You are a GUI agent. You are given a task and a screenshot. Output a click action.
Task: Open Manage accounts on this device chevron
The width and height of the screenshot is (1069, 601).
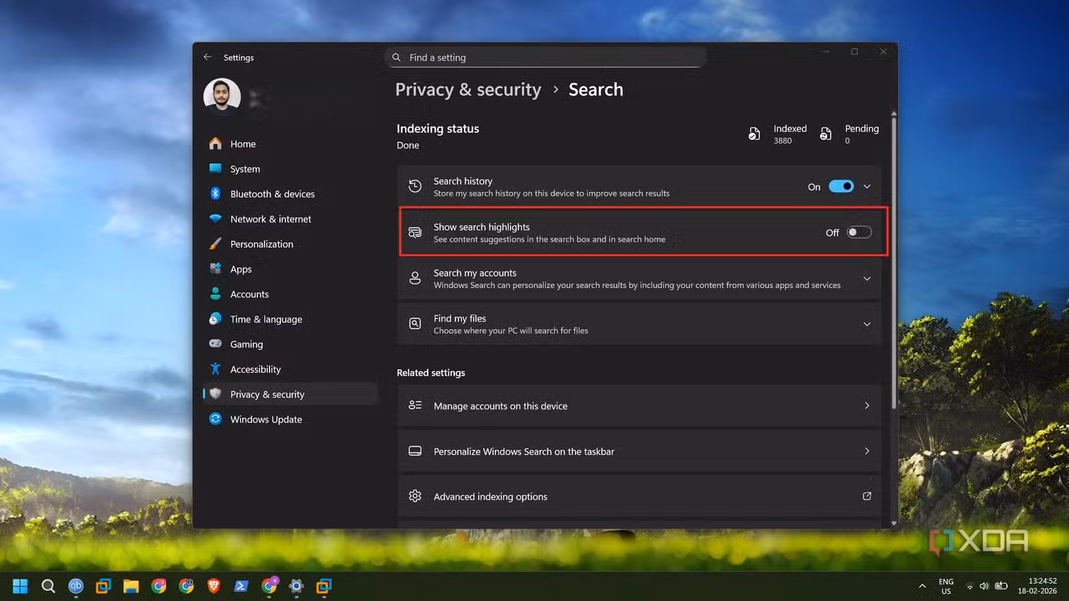[x=867, y=405]
